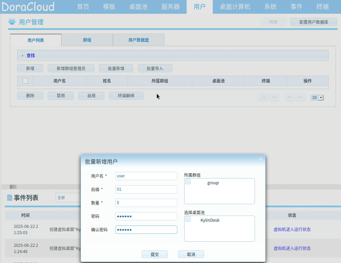Jump to the last page pagination icon
The width and height of the screenshot is (341, 263).
(301, 97)
